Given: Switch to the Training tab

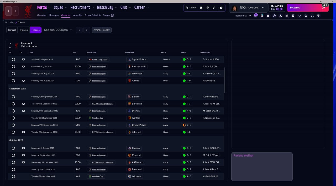Looking at the screenshot, I should [24, 30].
